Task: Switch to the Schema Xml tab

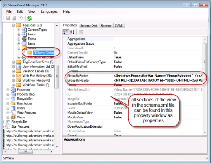Action: tap(89, 25)
